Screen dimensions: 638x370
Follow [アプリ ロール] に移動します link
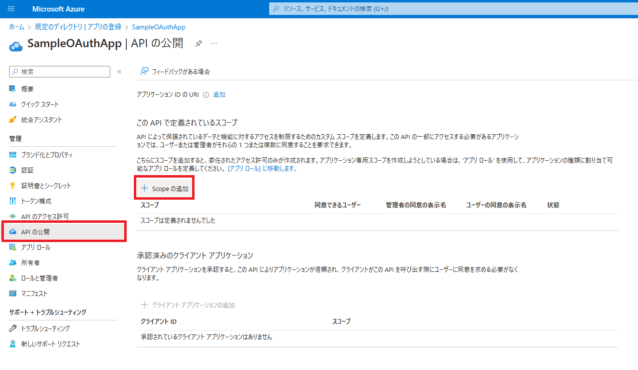262,169
